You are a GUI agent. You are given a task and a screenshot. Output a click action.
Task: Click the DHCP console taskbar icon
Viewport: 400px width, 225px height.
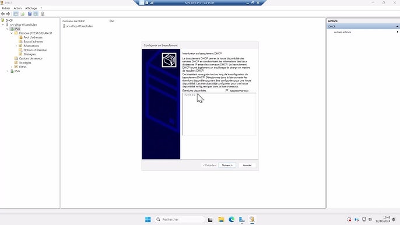(x=252, y=219)
